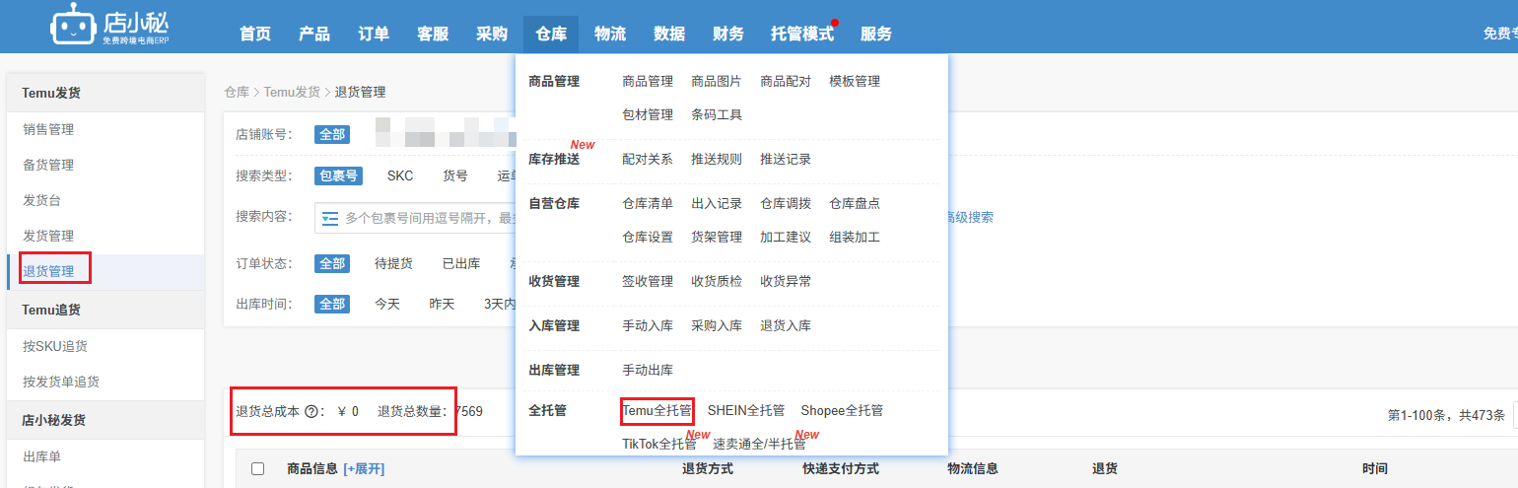Click 仓库 in the breadcrumb
This screenshot has width=1518, height=488.
pyautogui.click(x=237, y=92)
